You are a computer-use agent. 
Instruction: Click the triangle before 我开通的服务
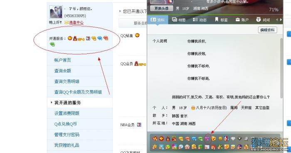pos(52,103)
